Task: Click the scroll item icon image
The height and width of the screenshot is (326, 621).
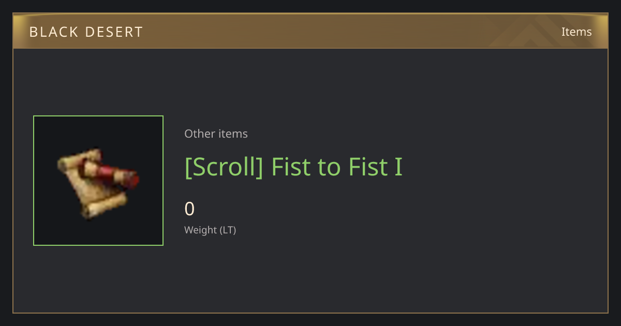Action: point(98,182)
